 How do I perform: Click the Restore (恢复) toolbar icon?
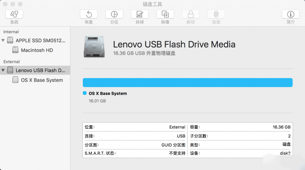pos(89,14)
